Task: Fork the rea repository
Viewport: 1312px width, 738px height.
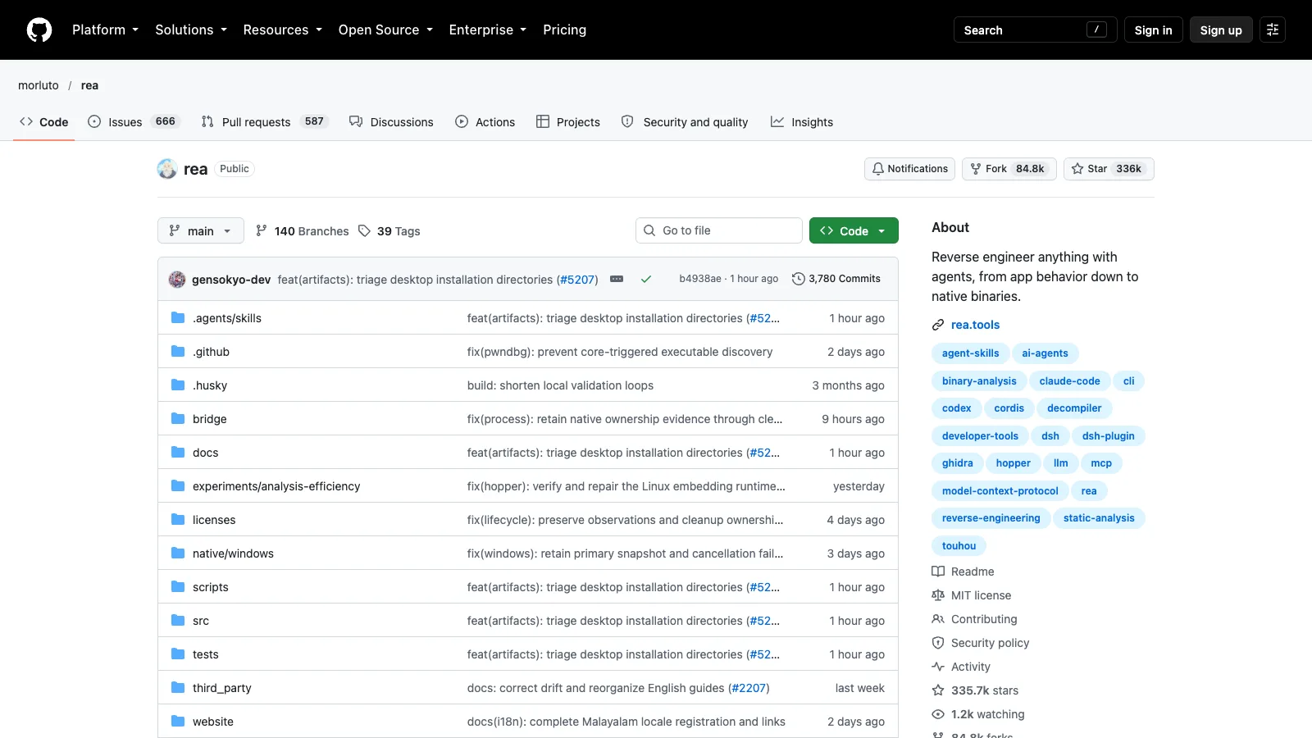Action: click(x=1009, y=169)
